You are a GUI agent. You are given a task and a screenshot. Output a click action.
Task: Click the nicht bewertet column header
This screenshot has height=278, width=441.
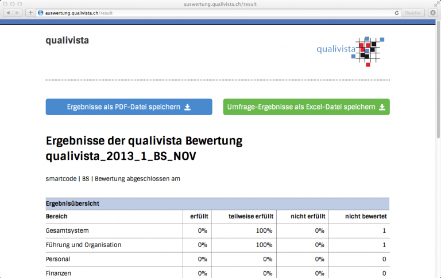pyautogui.click(x=366, y=216)
